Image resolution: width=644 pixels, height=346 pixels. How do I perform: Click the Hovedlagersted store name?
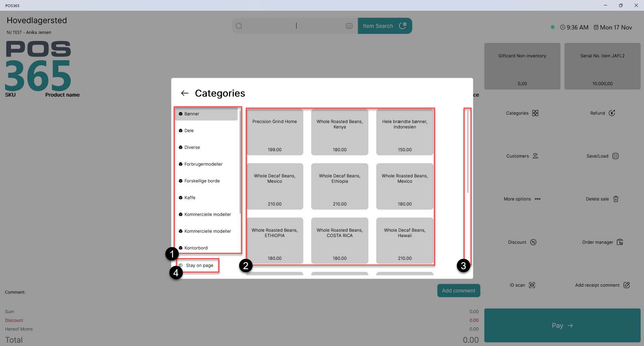[x=37, y=20]
